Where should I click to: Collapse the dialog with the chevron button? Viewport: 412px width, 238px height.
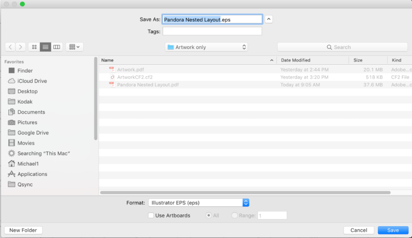pos(269,19)
